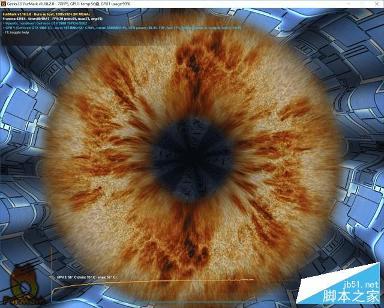
Task: Click the 脚本之家 watermark text
Action: point(350,296)
